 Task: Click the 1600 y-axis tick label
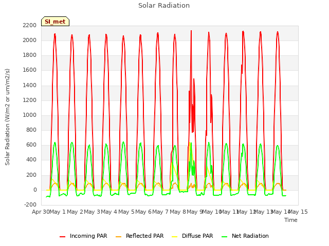pyautogui.click(x=30, y=70)
